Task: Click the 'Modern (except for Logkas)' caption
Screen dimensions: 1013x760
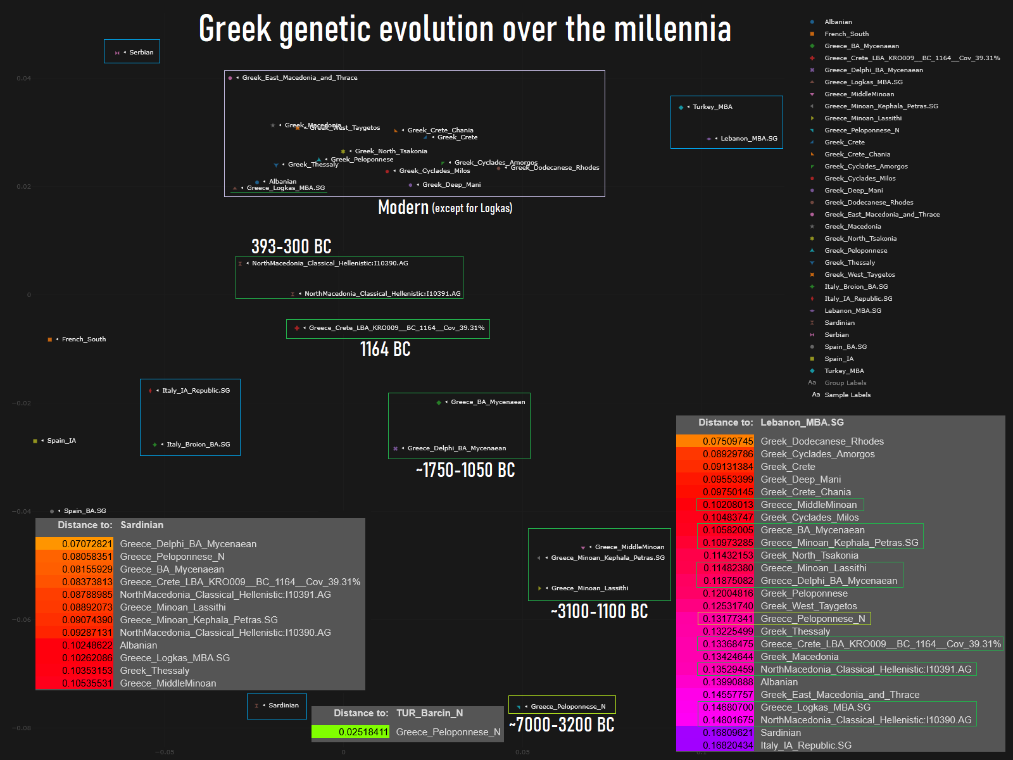Action: (x=445, y=207)
